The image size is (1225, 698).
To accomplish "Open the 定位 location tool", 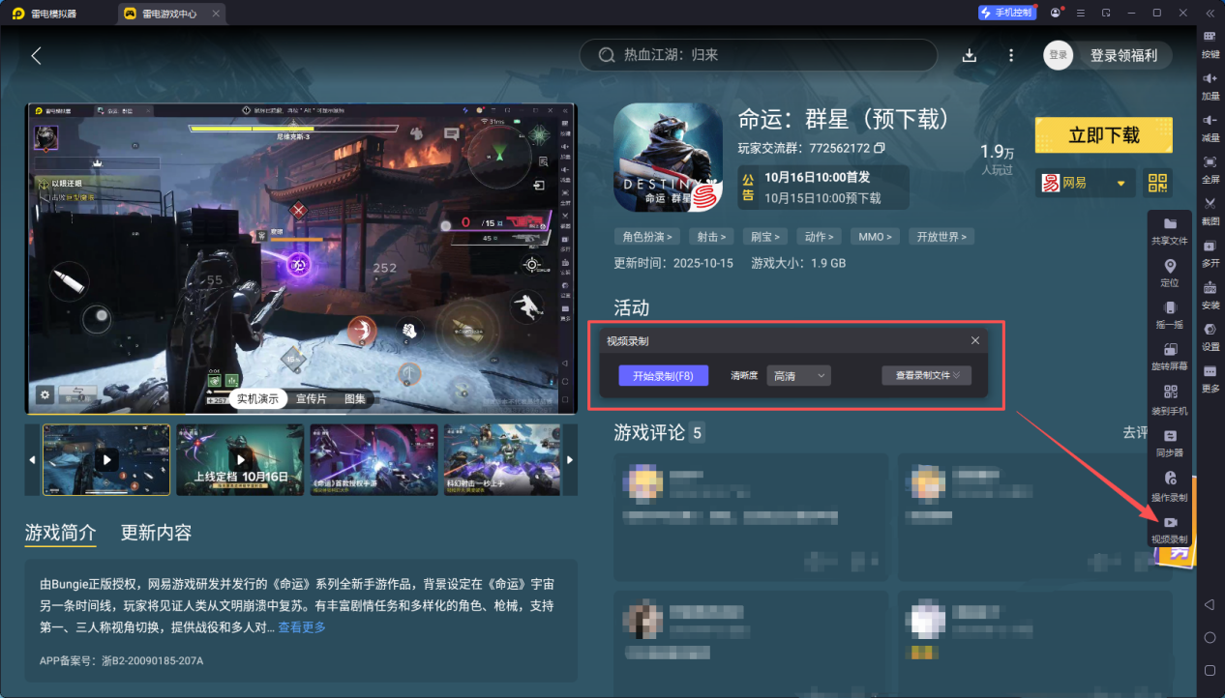I will 1170,273.
